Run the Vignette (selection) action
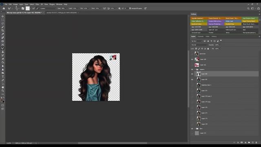The image size is (261, 147). pyautogui.click(x=199, y=18)
